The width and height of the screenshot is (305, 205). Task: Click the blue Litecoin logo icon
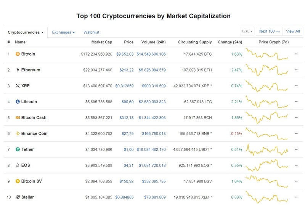coord(18,102)
